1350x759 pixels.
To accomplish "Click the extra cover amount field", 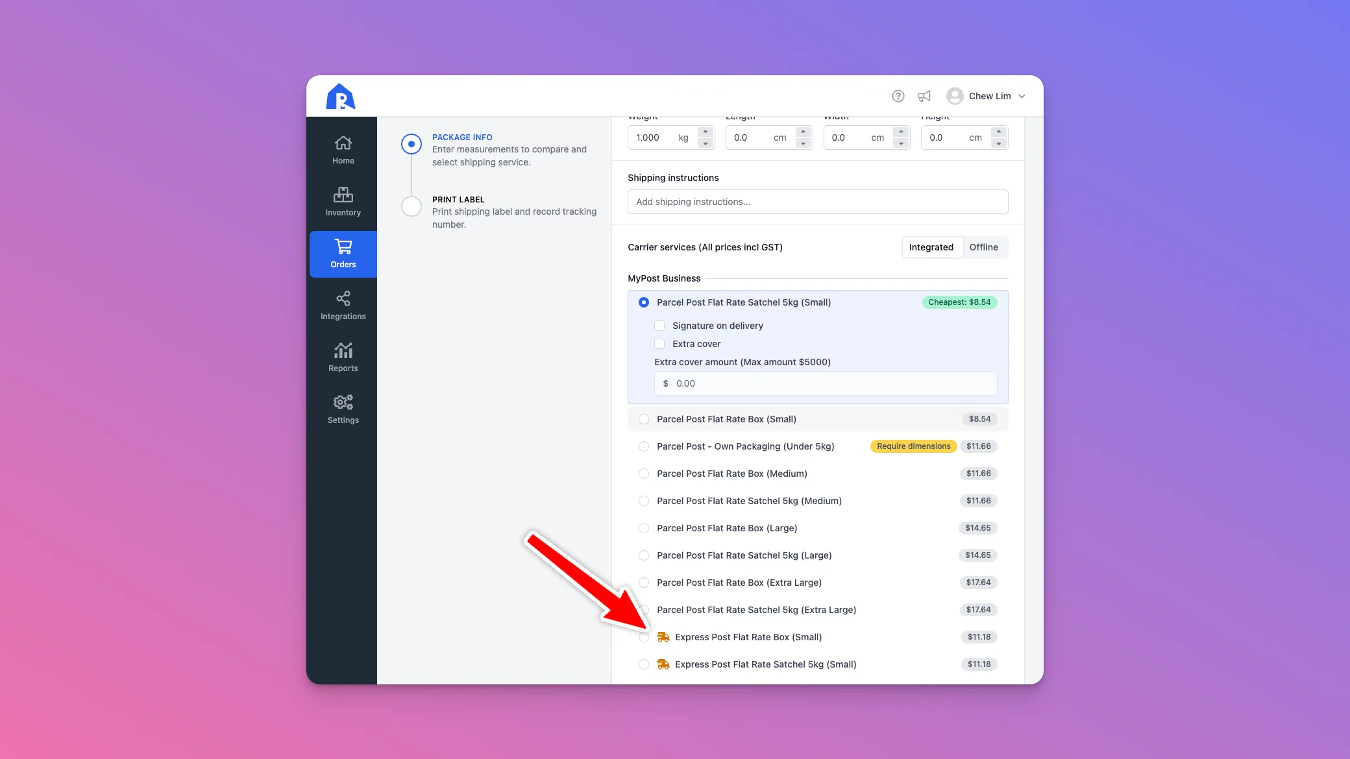I will pyautogui.click(x=826, y=383).
